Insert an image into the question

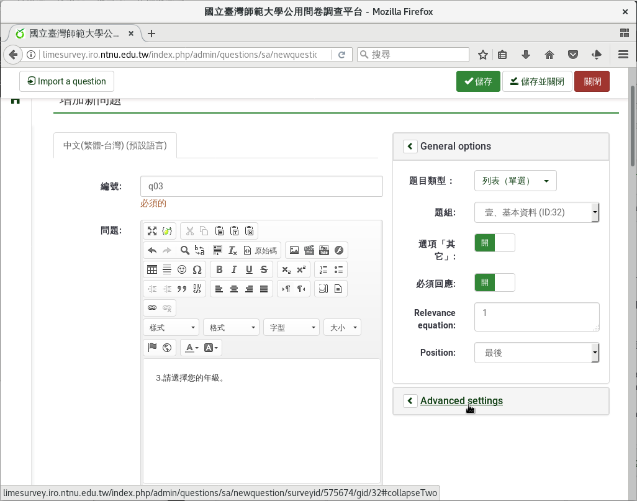pos(294,250)
